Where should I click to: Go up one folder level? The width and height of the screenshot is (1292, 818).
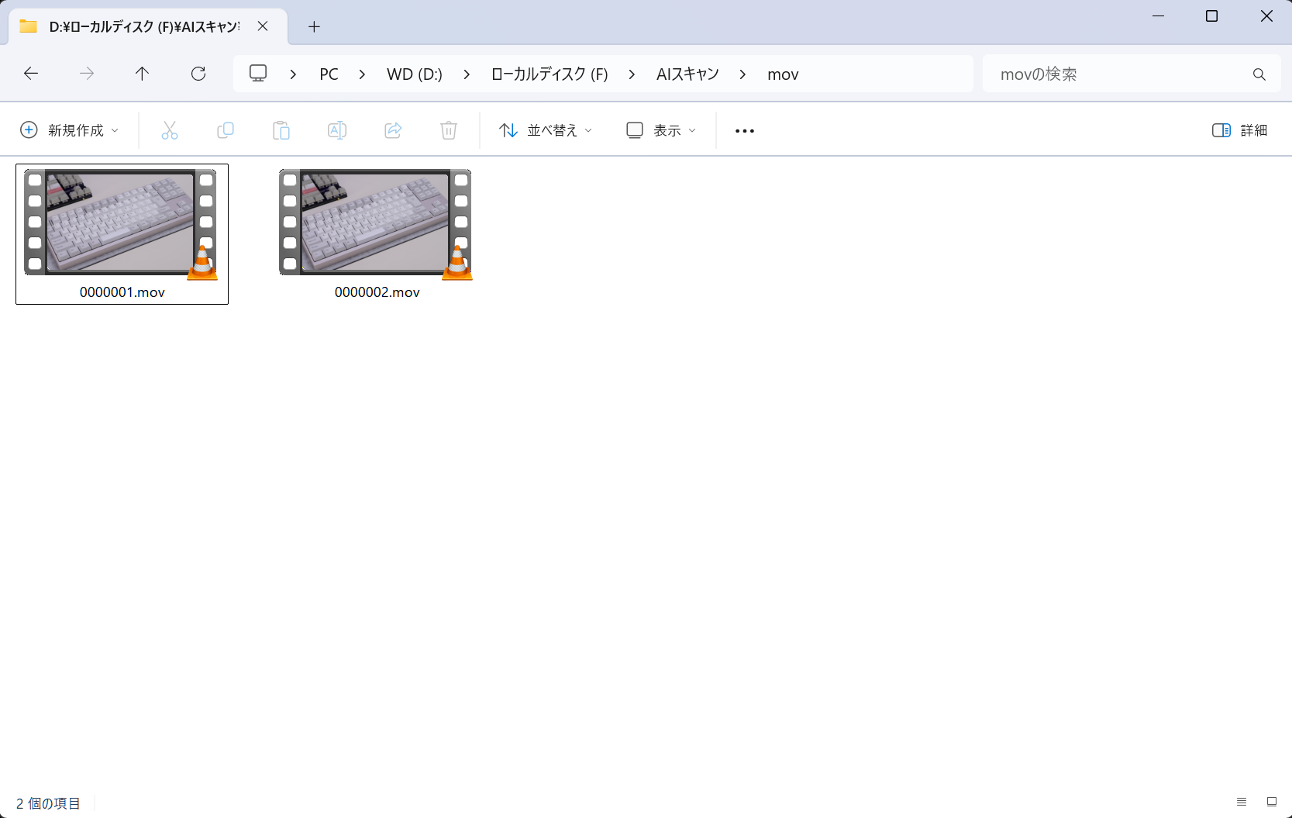pos(142,74)
